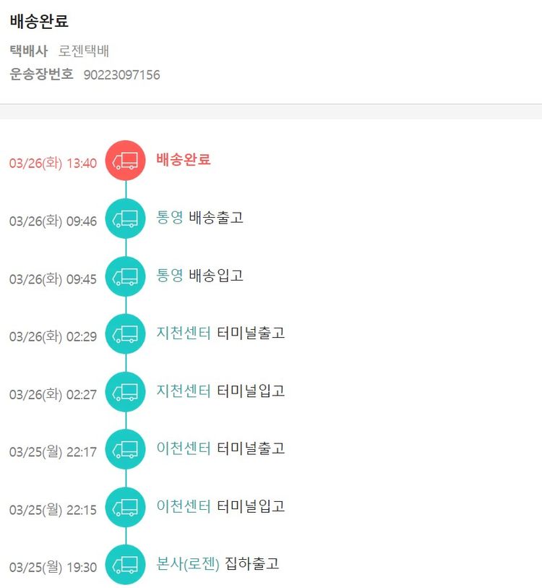
Task: Click the truck icon beside 지천센터 터미널입고
Action: 126,391
